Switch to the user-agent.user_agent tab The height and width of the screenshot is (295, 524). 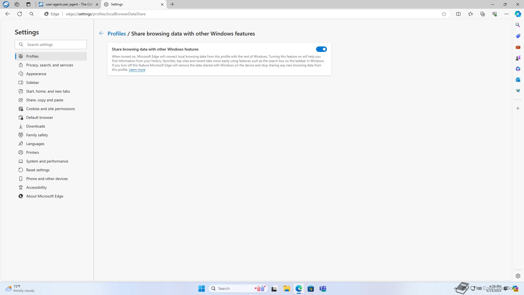click(68, 4)
